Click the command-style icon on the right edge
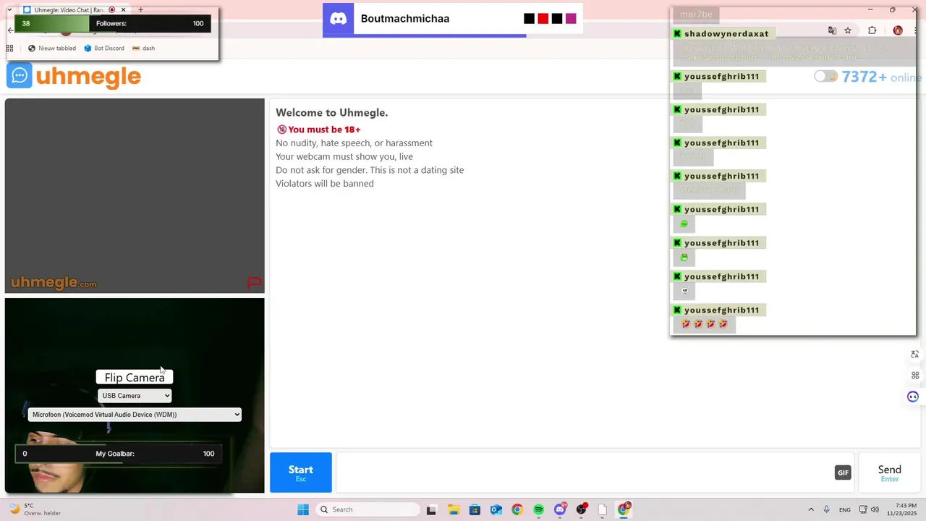926x521 pixels. [914, 376]
